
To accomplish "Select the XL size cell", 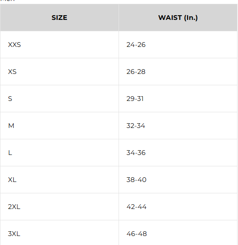I will 59,180.
